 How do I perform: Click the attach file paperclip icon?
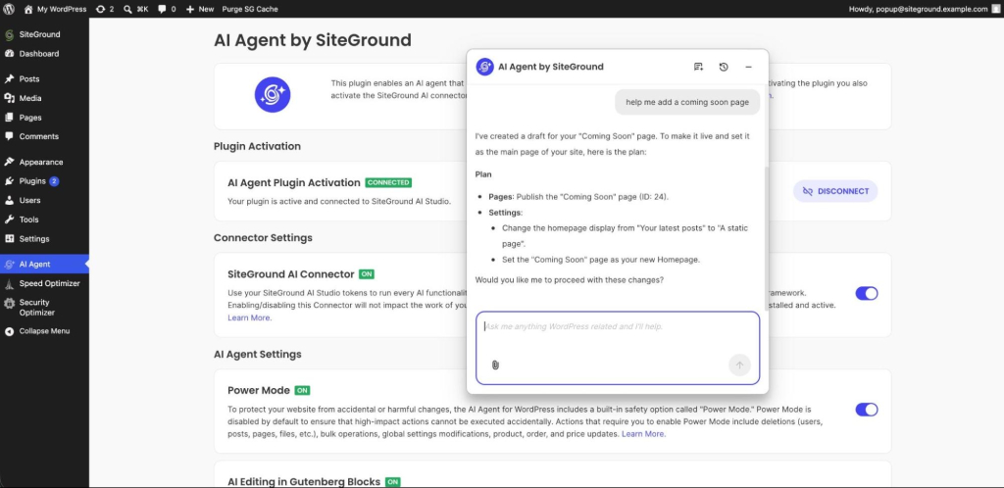point(495,366)
